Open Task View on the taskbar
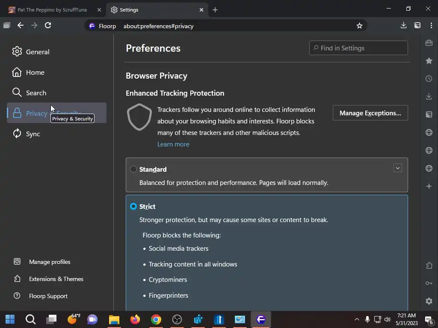438x328 pixels. (x=51, y=319)
